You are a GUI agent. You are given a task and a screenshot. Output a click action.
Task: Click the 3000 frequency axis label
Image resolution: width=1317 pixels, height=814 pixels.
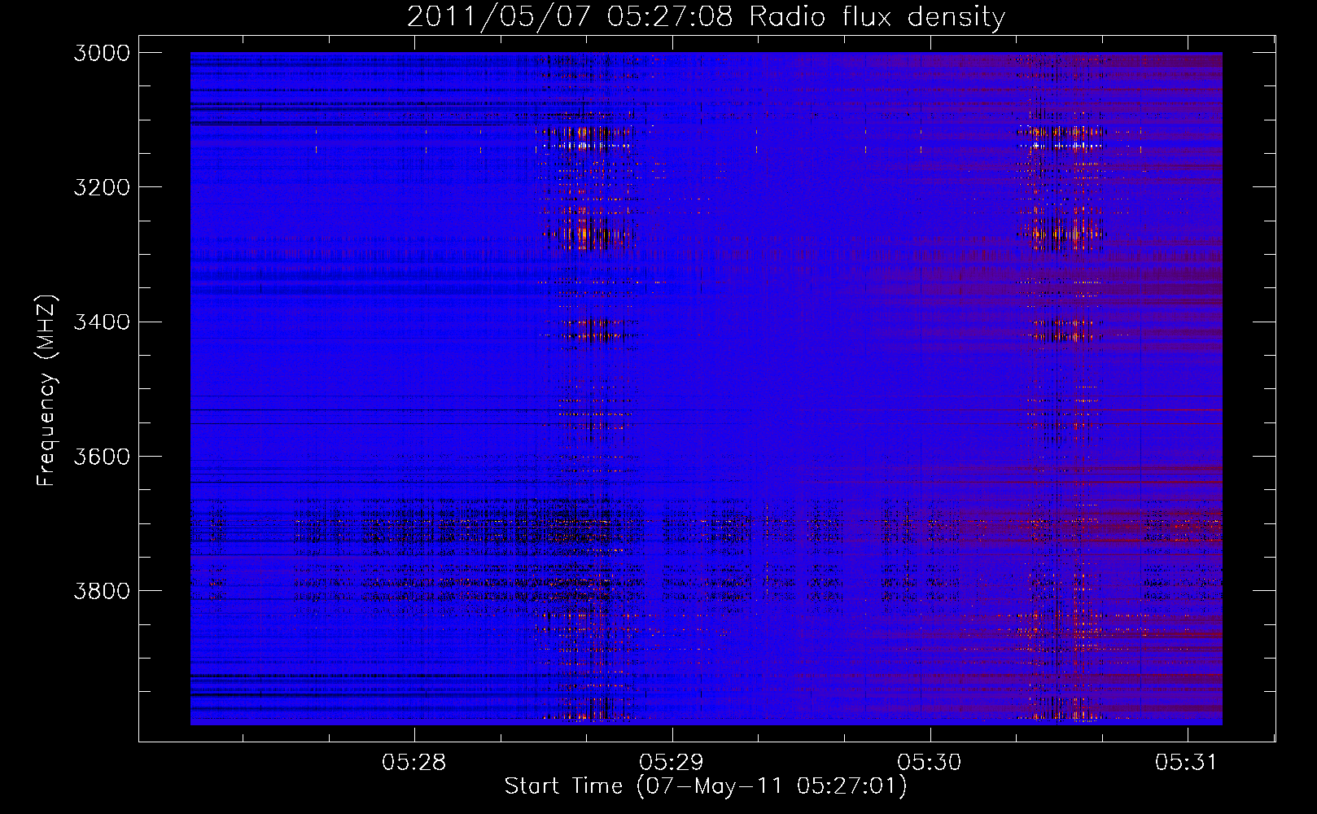tap(102, 53)
